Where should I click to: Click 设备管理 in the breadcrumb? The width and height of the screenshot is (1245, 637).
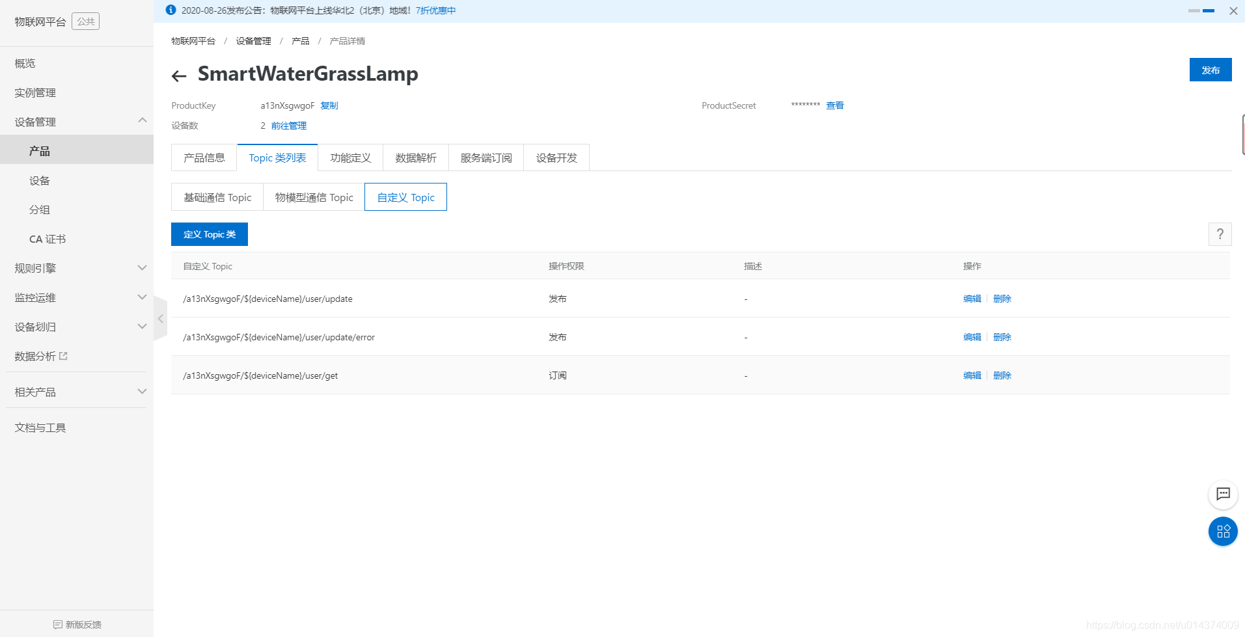[253, 41]
